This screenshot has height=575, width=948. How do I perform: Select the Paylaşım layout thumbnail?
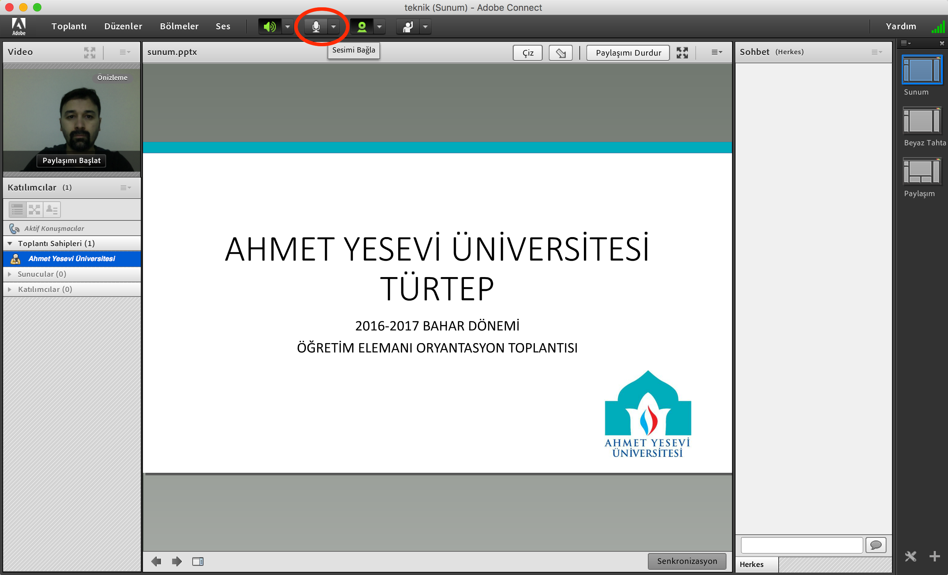click(922, 171)
